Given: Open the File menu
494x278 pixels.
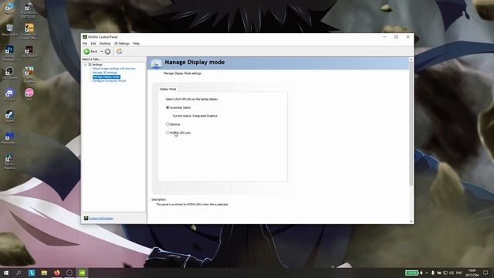Looking at the screenshot, I should [x=85, y=43].
